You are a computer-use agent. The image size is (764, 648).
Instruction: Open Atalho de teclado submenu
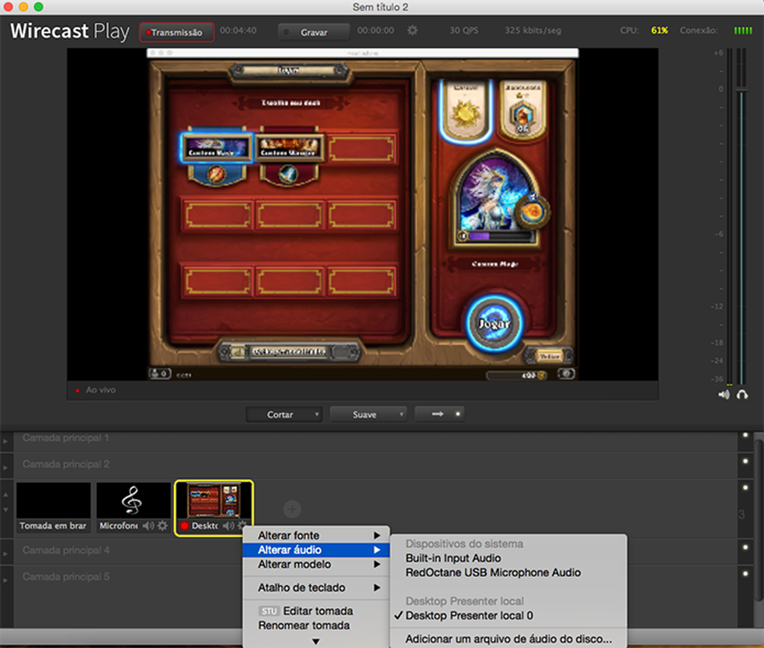click(x=316, y=587)
